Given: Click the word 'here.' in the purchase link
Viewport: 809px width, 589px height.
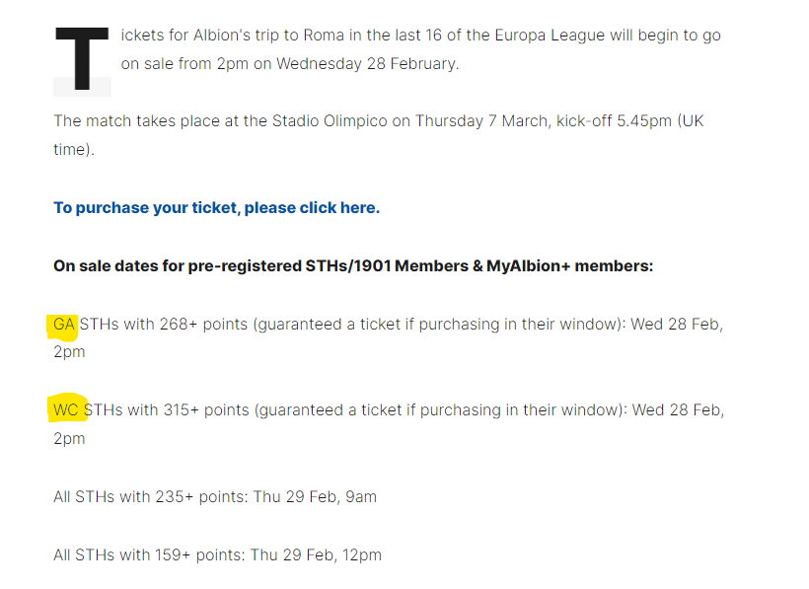Looking at the screenshot, I should 360,208.
